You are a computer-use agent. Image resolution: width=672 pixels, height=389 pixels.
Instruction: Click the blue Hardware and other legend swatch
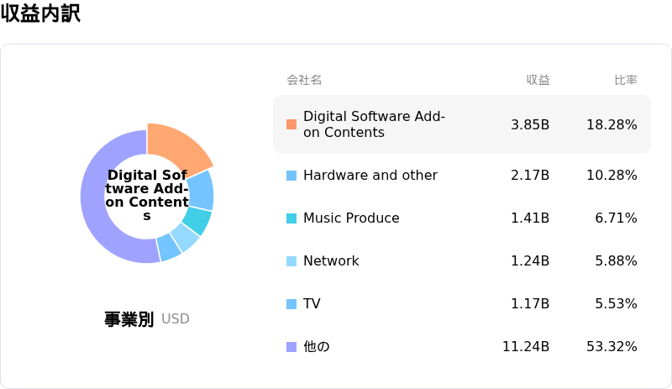pyautogui.click(x=291, y=176)
